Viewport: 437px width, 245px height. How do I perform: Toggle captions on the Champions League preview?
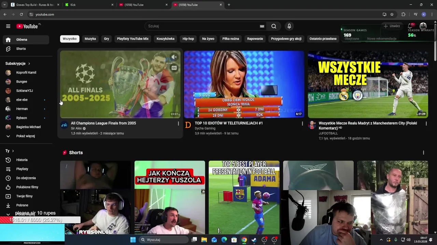(174, 68)
